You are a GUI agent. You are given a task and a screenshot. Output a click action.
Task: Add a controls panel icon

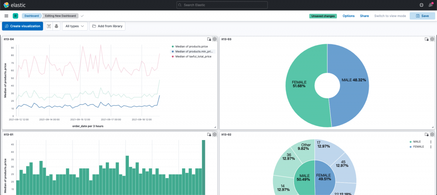pos(57,26)
